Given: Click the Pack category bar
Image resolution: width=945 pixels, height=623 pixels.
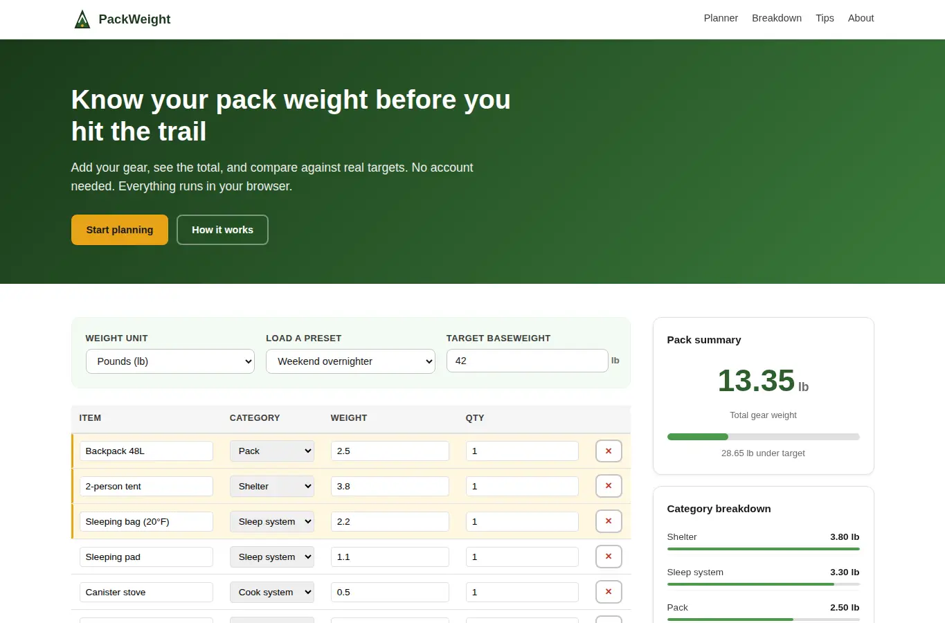Looking at the screenshot, I should (x=763, y=620).
